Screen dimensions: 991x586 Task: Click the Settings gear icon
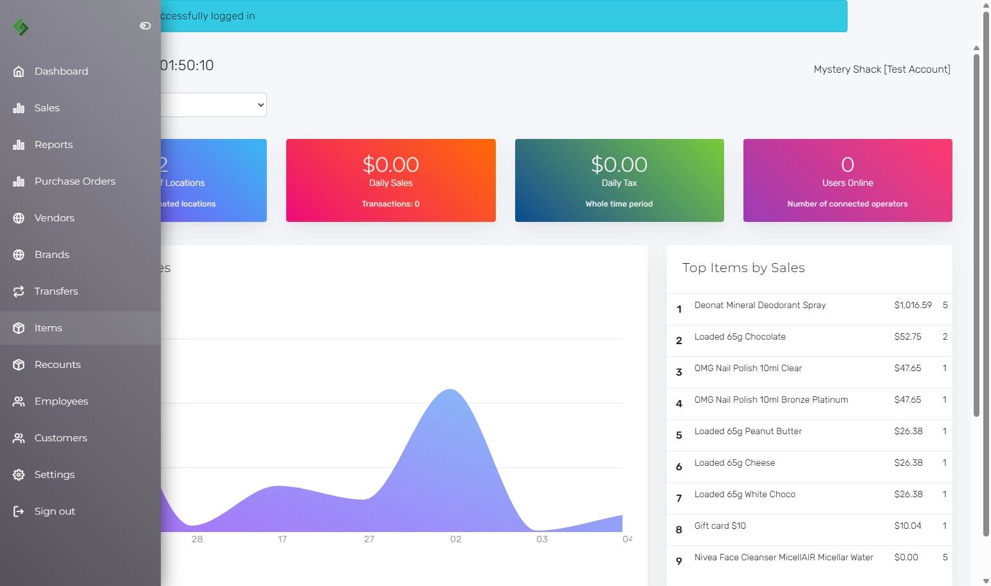pos(19,475)
